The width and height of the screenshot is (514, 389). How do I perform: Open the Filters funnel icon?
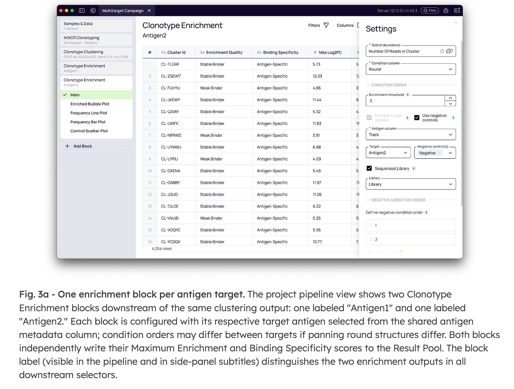tap(326, 25)
